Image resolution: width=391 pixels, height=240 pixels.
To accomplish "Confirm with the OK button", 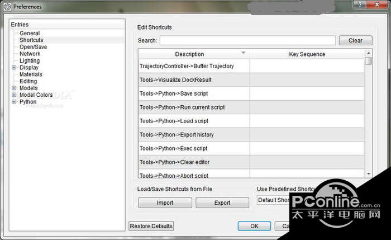I will pyautogui.click(x=254, y=226).
